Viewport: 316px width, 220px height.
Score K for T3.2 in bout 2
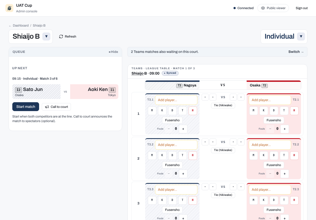click(162, 155)
